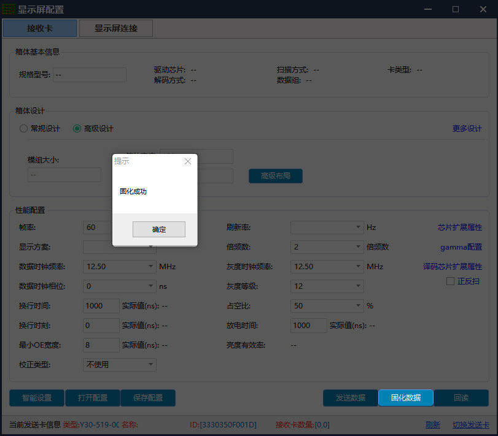
Task: Open the 占空比 dropdown showing 50
Action: (327, 306)
